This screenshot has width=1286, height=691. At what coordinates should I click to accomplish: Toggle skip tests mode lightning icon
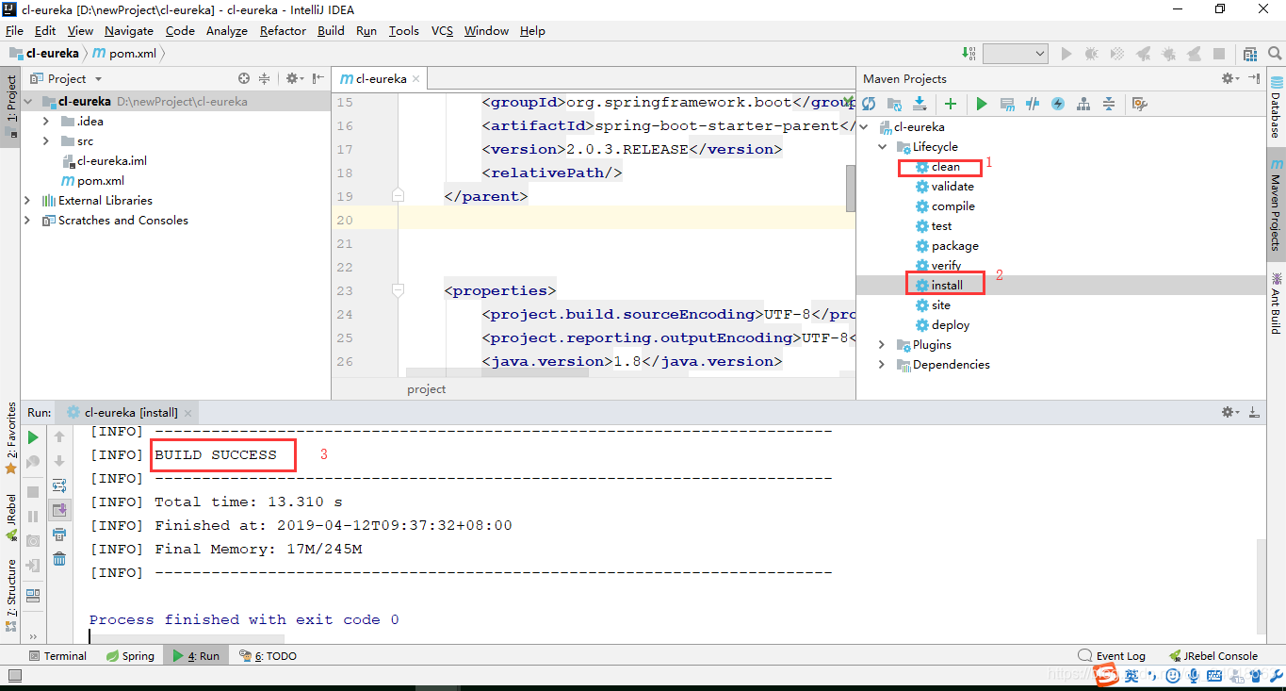click(1058, 104)
